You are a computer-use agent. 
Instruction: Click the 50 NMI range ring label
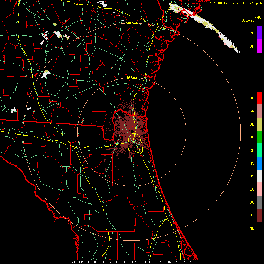click(x=132, y=77)
